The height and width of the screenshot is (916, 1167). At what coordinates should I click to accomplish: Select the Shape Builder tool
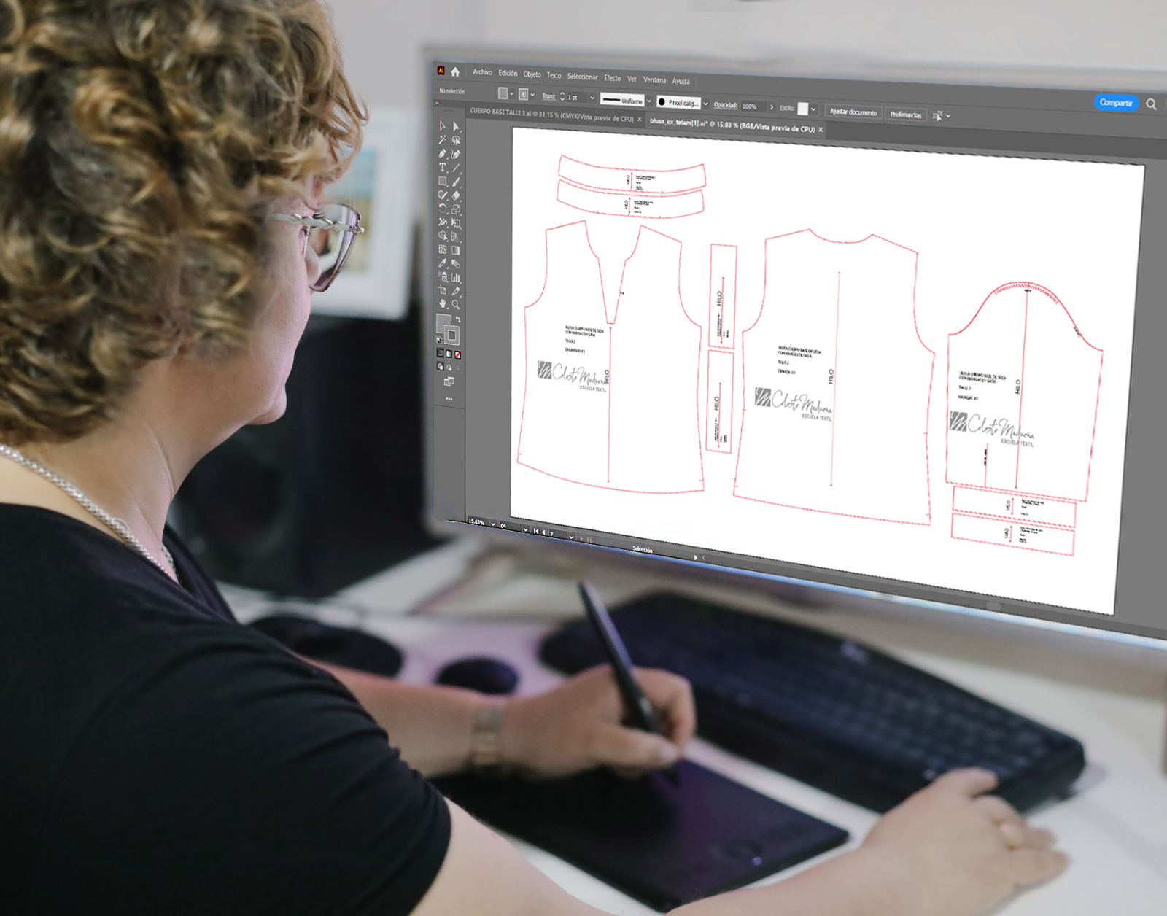coord(443,236)
